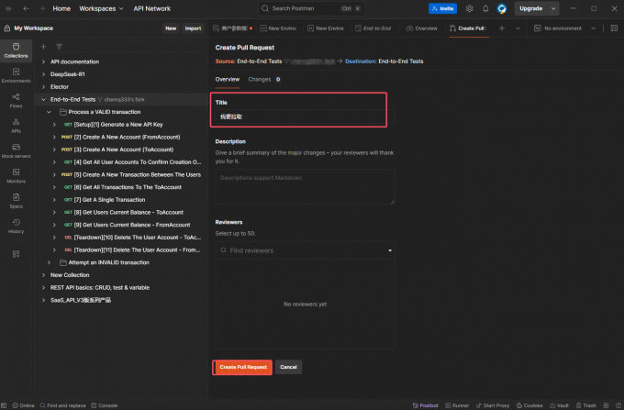Click the user avatar icon

502,8
